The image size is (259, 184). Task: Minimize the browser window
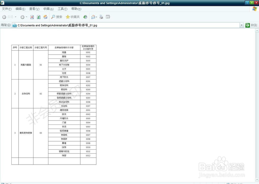tap(247, 3)
